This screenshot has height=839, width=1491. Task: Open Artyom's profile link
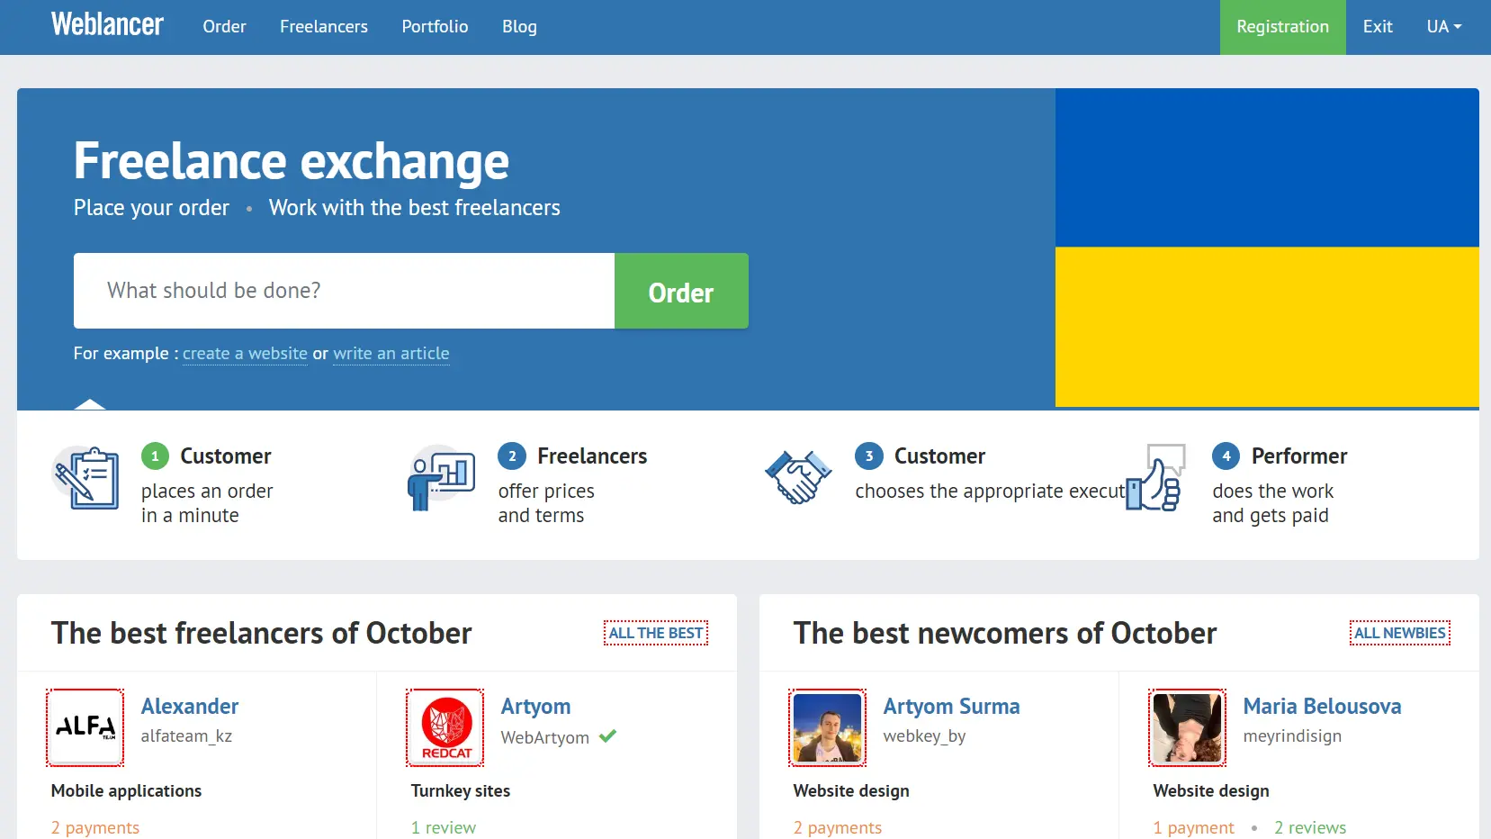click(x=535, y=707)
